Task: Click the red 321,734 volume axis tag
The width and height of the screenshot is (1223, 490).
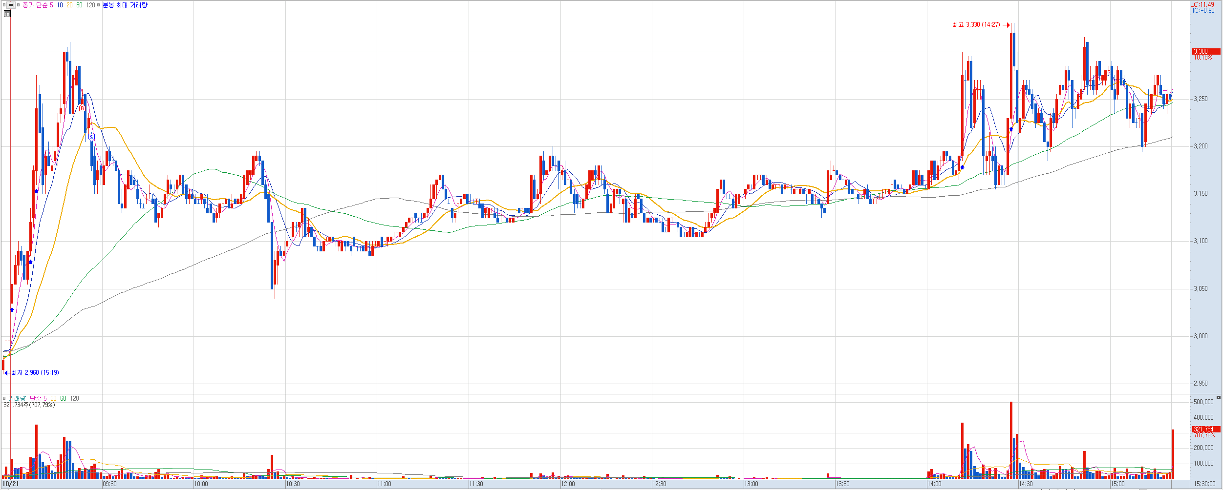Action: pos(1206,429)
